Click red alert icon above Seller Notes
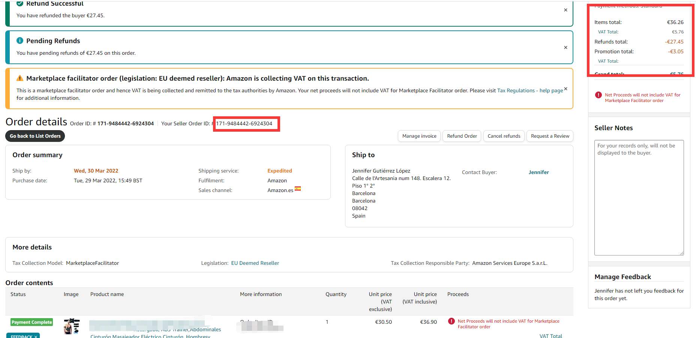Viewport: 696px width, 338px height. pos(598,95)
